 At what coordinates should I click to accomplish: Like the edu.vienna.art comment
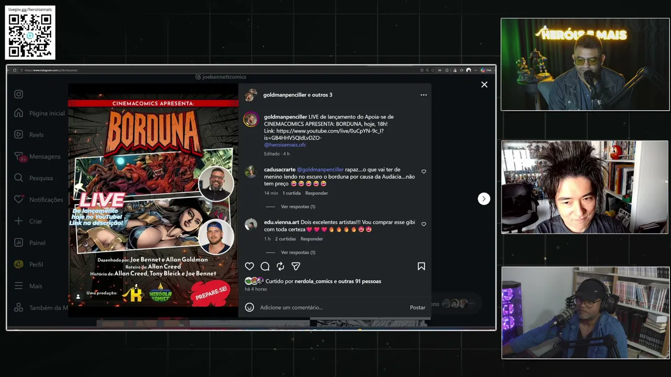[x=424, y=224]
